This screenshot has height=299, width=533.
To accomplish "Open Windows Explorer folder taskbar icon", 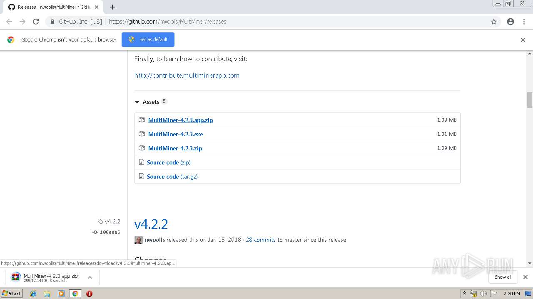I will pos(47,294).
